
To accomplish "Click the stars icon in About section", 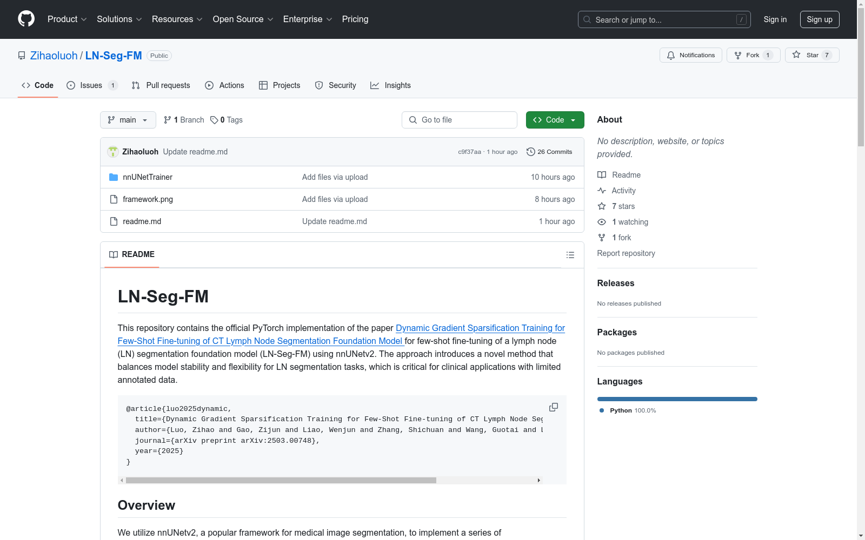I will coord(602,206).
